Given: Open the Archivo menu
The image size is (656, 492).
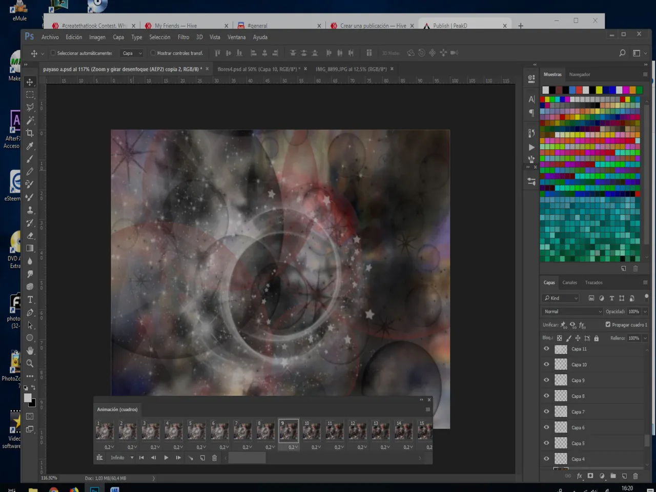Looking at the screenshot, I should tap(50, 37).
